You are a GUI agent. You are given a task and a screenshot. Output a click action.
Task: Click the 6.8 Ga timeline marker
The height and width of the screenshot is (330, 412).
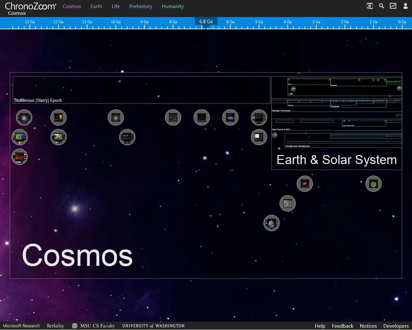click(x=206, y=22)
